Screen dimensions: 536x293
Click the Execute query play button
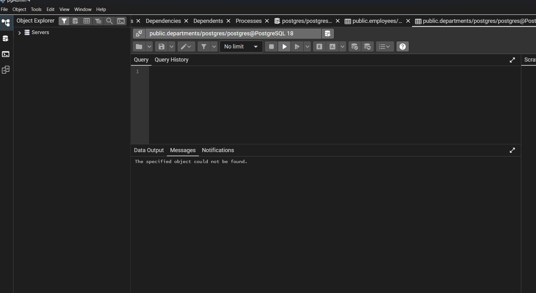284,46
